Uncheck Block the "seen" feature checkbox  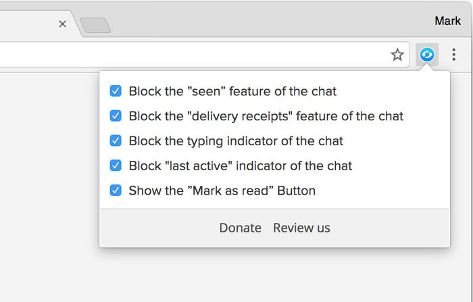coord(116,91)
